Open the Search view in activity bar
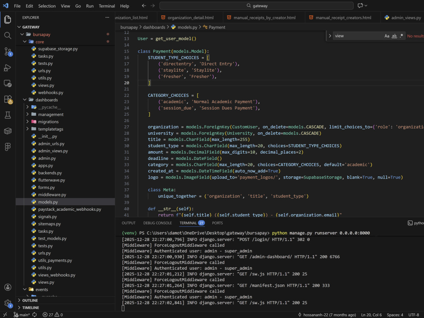The image size is (424, 318). point(8,36)
